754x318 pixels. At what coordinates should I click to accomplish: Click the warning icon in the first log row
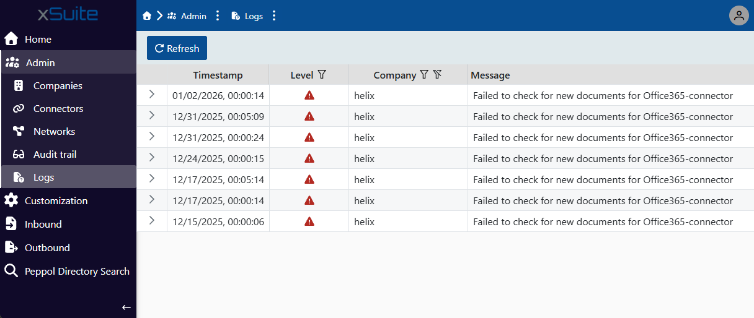[309, 95]
